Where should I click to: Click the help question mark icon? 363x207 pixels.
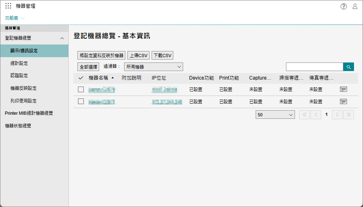coord(344,6)
